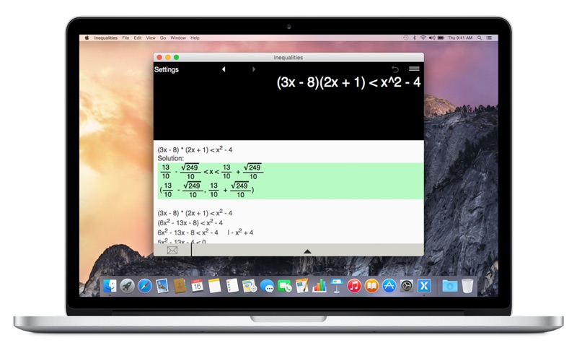Open Messages from the dock
Image resolution: width=577 pixels, height=361 pixels.
(x=267, y=286)
